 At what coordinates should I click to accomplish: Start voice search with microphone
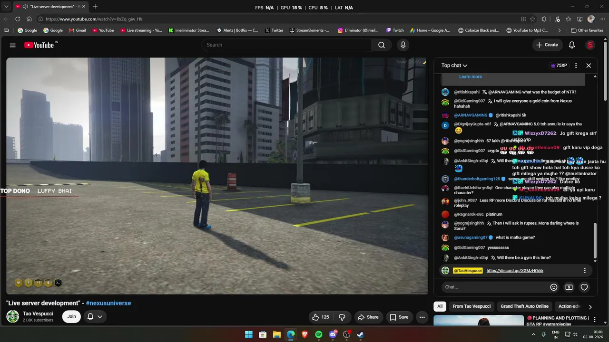(x=403, y=45)
